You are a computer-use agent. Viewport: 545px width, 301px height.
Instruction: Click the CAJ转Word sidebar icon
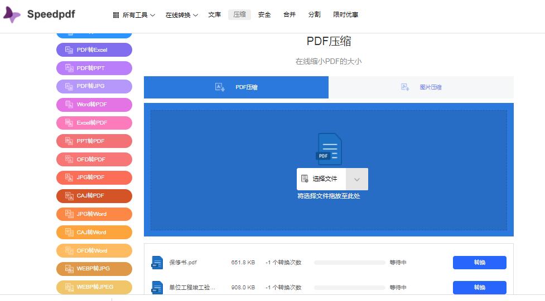[69, 233]
